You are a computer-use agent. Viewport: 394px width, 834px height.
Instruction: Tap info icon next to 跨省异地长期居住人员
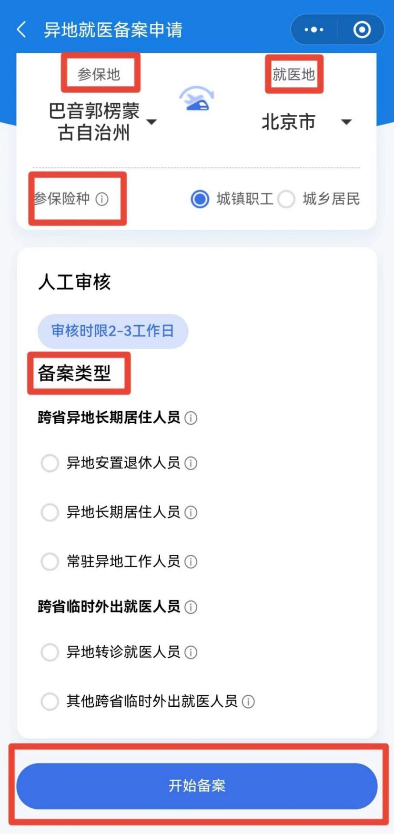pos(191,418)
